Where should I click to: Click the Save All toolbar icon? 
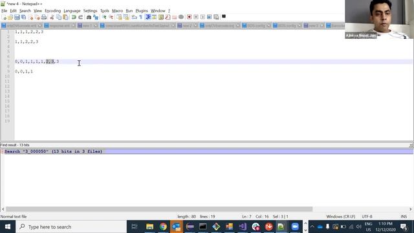tap(23, 17)
